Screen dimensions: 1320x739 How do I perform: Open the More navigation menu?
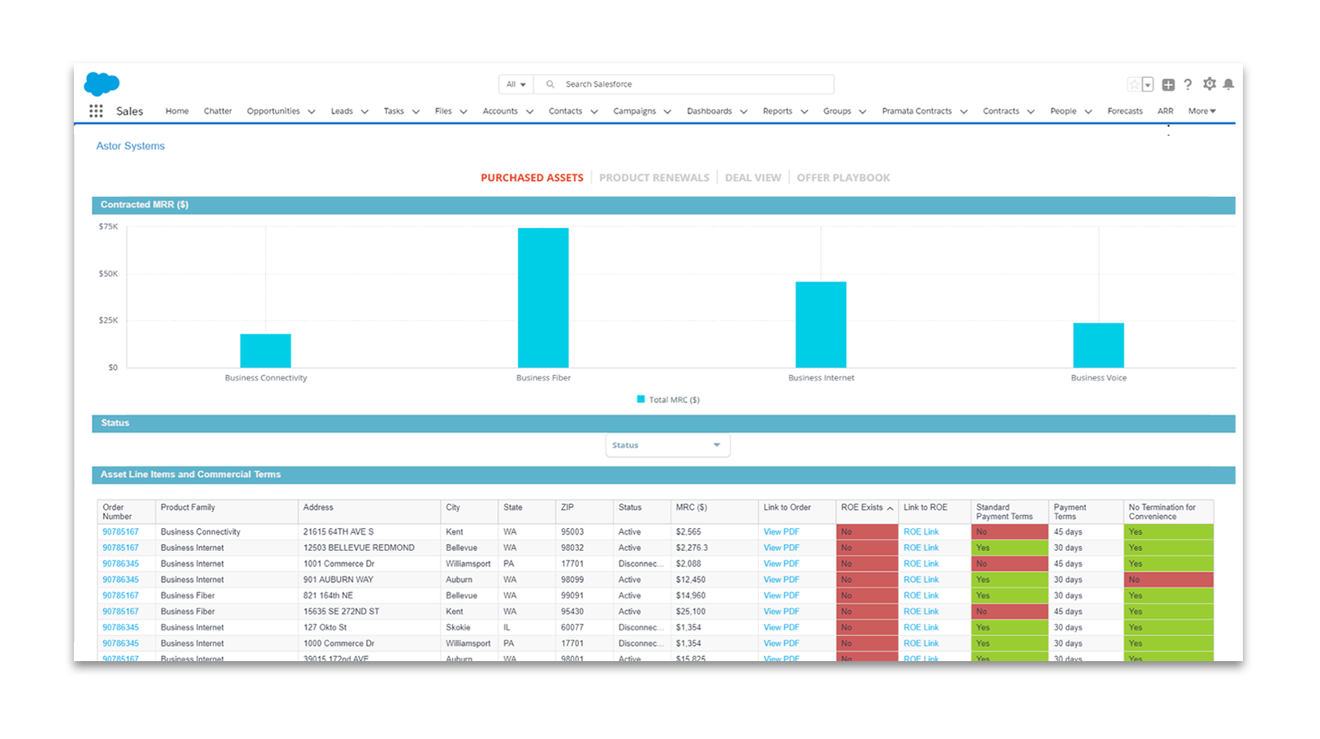coord(1202,111)
